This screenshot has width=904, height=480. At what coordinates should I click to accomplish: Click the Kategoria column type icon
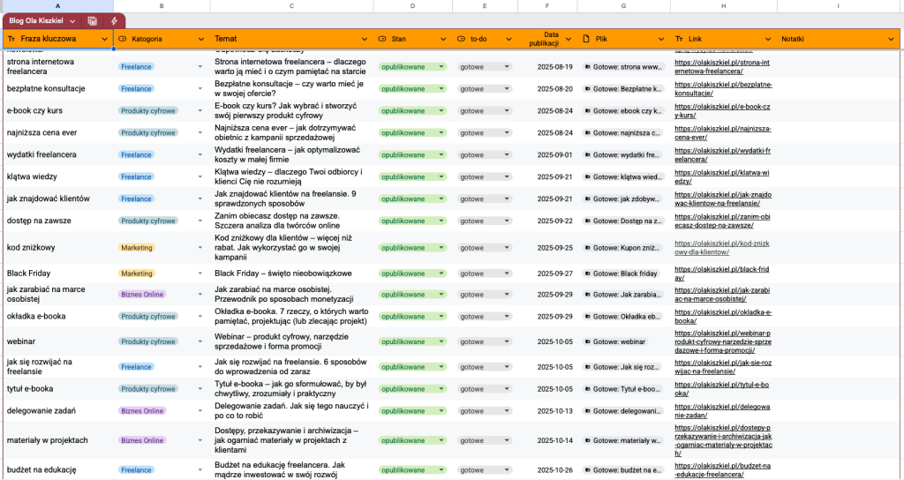coord(122,40)
